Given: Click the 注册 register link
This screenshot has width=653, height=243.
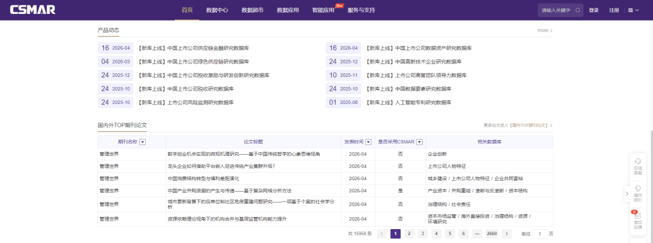Looking at the screenshot, I should tap(614, 10).
